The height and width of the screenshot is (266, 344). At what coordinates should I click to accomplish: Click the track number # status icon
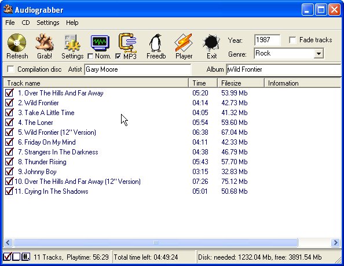(25, 257)
